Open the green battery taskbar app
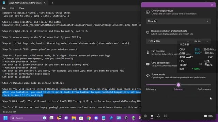218x122 pixels. 134,118
